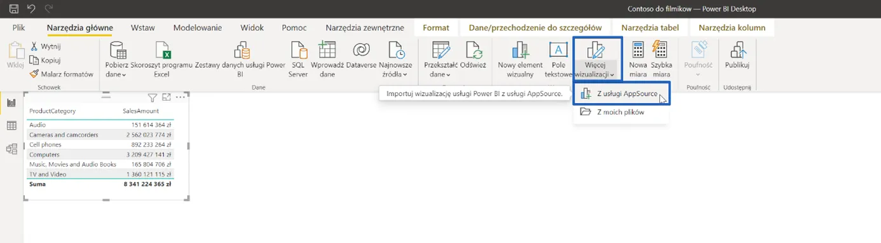Insert a Pole tekstowe text box

pyautogui.click(x=558, y=60)
